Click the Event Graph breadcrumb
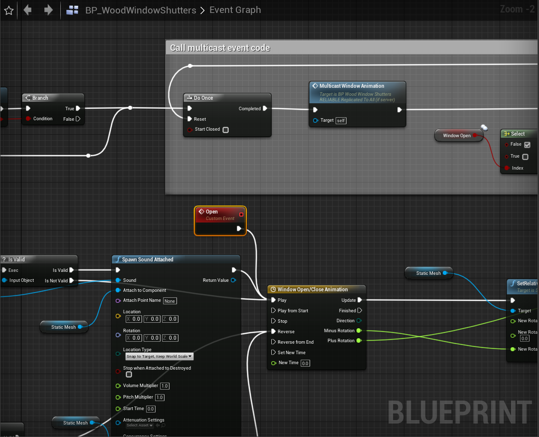 [235, 10]
